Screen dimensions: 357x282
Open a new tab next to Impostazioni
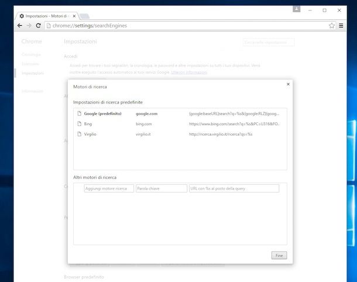[x=84, y=16]
